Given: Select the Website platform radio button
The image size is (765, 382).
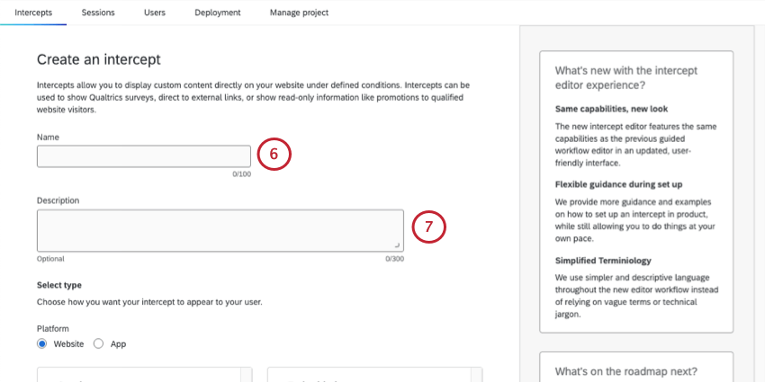Looking at the screenshot, I should pos(42,344).
